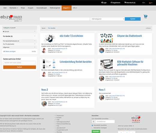Open article ebiz-trader 7.5 erscheinen
This screenshot has width=156, height=133.
[x=71, y=36]
